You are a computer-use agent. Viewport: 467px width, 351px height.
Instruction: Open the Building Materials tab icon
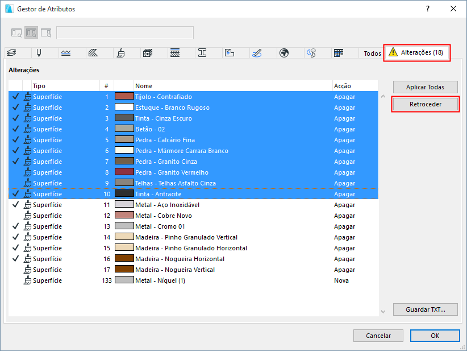click(x=148, y=53)
